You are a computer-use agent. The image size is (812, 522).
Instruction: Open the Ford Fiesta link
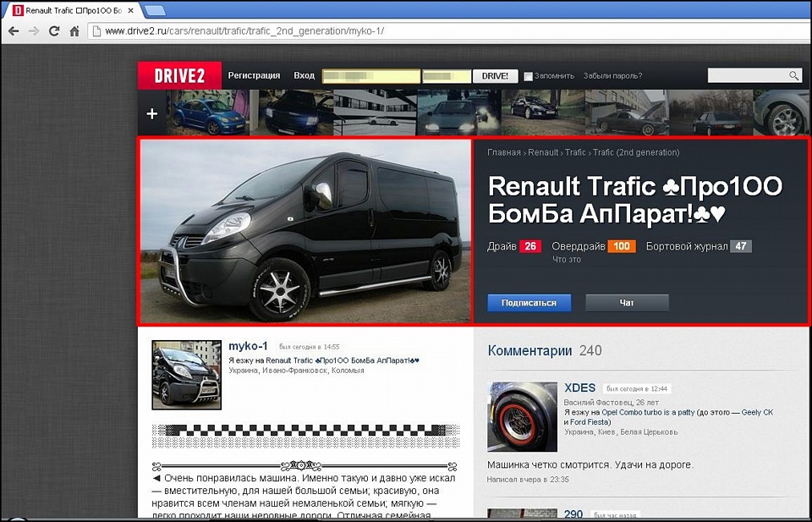[590, 421]
